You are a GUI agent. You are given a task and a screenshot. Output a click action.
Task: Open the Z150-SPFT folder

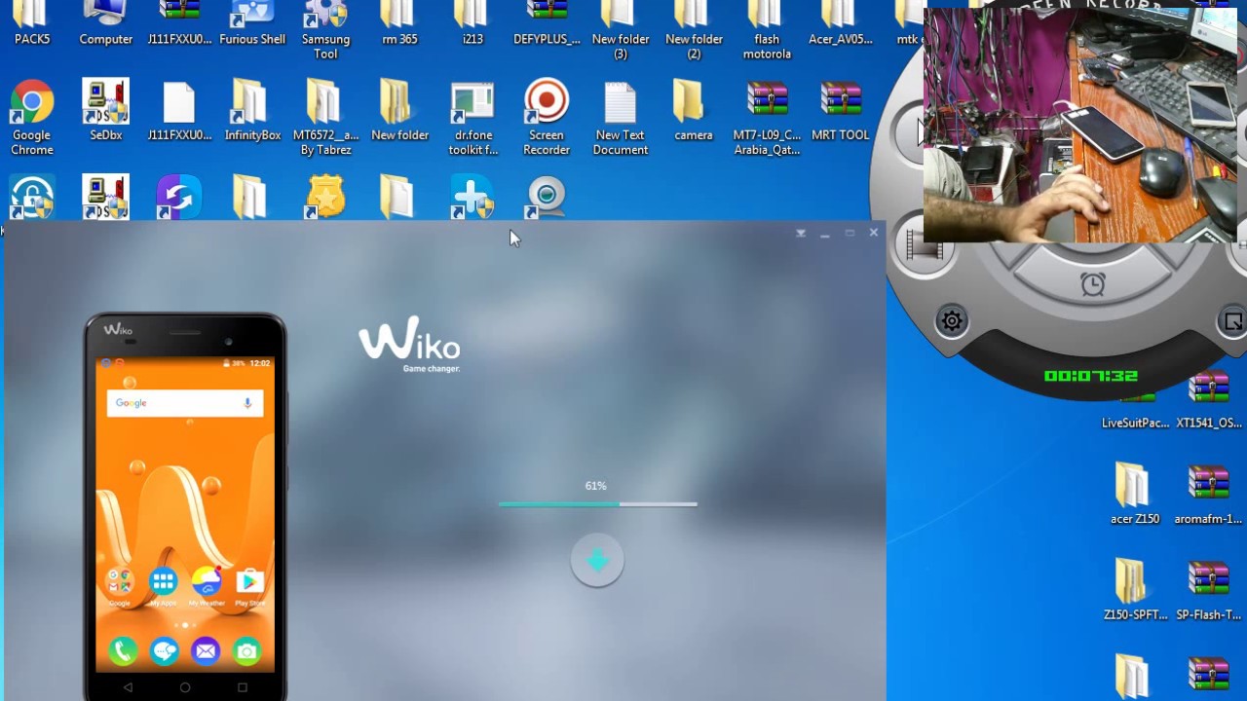[x=1135, y=589]
